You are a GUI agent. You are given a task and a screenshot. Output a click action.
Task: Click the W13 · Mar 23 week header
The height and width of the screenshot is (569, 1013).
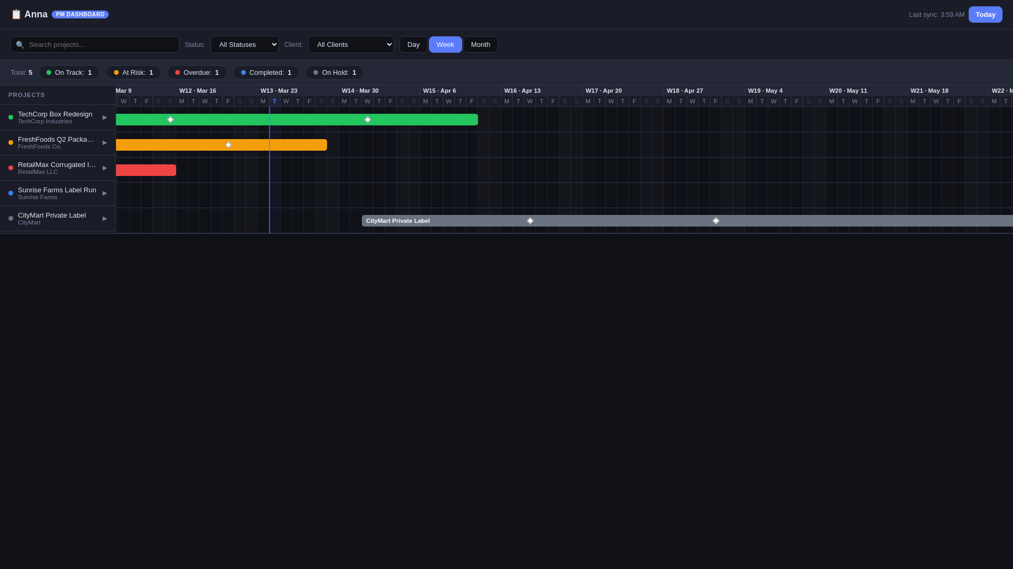(x=298, y=91)
